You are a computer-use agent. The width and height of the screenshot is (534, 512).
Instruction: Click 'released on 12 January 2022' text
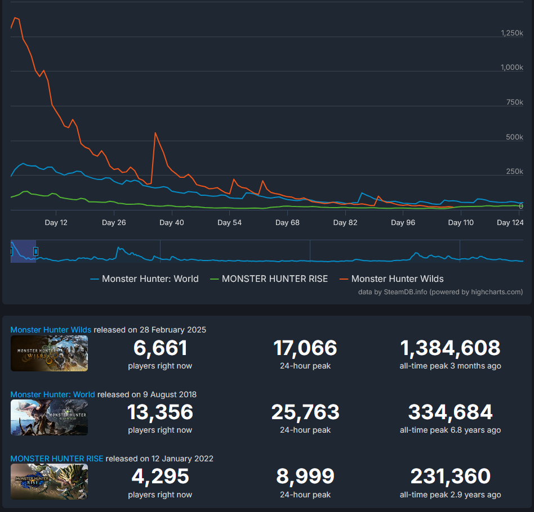[x=159, y=459]
